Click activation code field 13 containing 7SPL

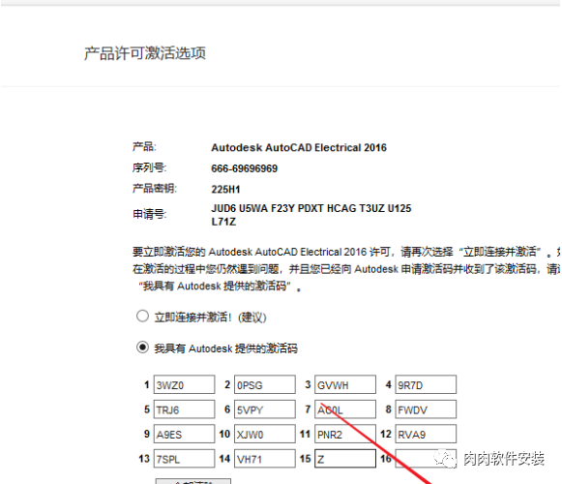(184, 459)
